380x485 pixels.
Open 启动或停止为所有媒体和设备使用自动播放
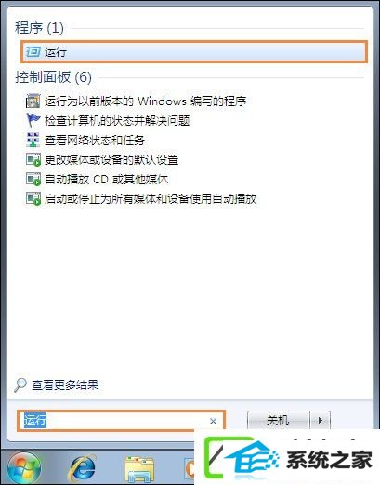151,198
